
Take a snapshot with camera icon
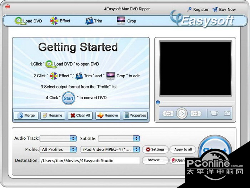coord(227,114)
